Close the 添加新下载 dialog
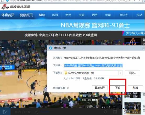 [x=143, y=48]
